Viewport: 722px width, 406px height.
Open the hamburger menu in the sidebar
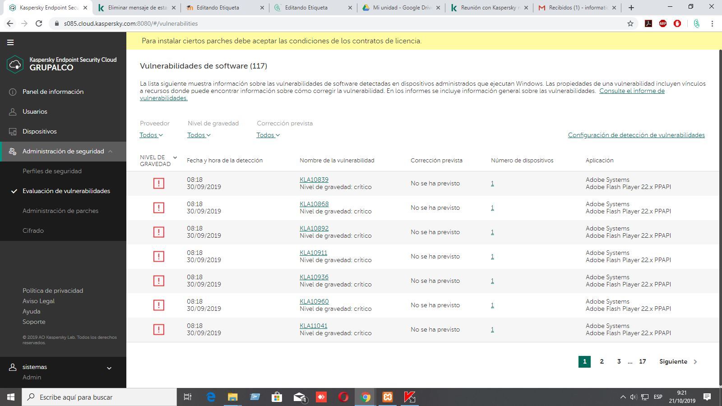pos(10,42)
